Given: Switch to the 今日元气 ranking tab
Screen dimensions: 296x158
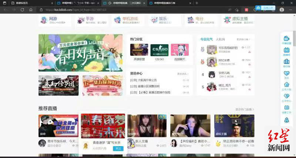Looking at the screenshot, I should pos(206,39).
